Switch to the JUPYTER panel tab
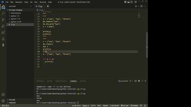191x107 pixels. [83, 81]
